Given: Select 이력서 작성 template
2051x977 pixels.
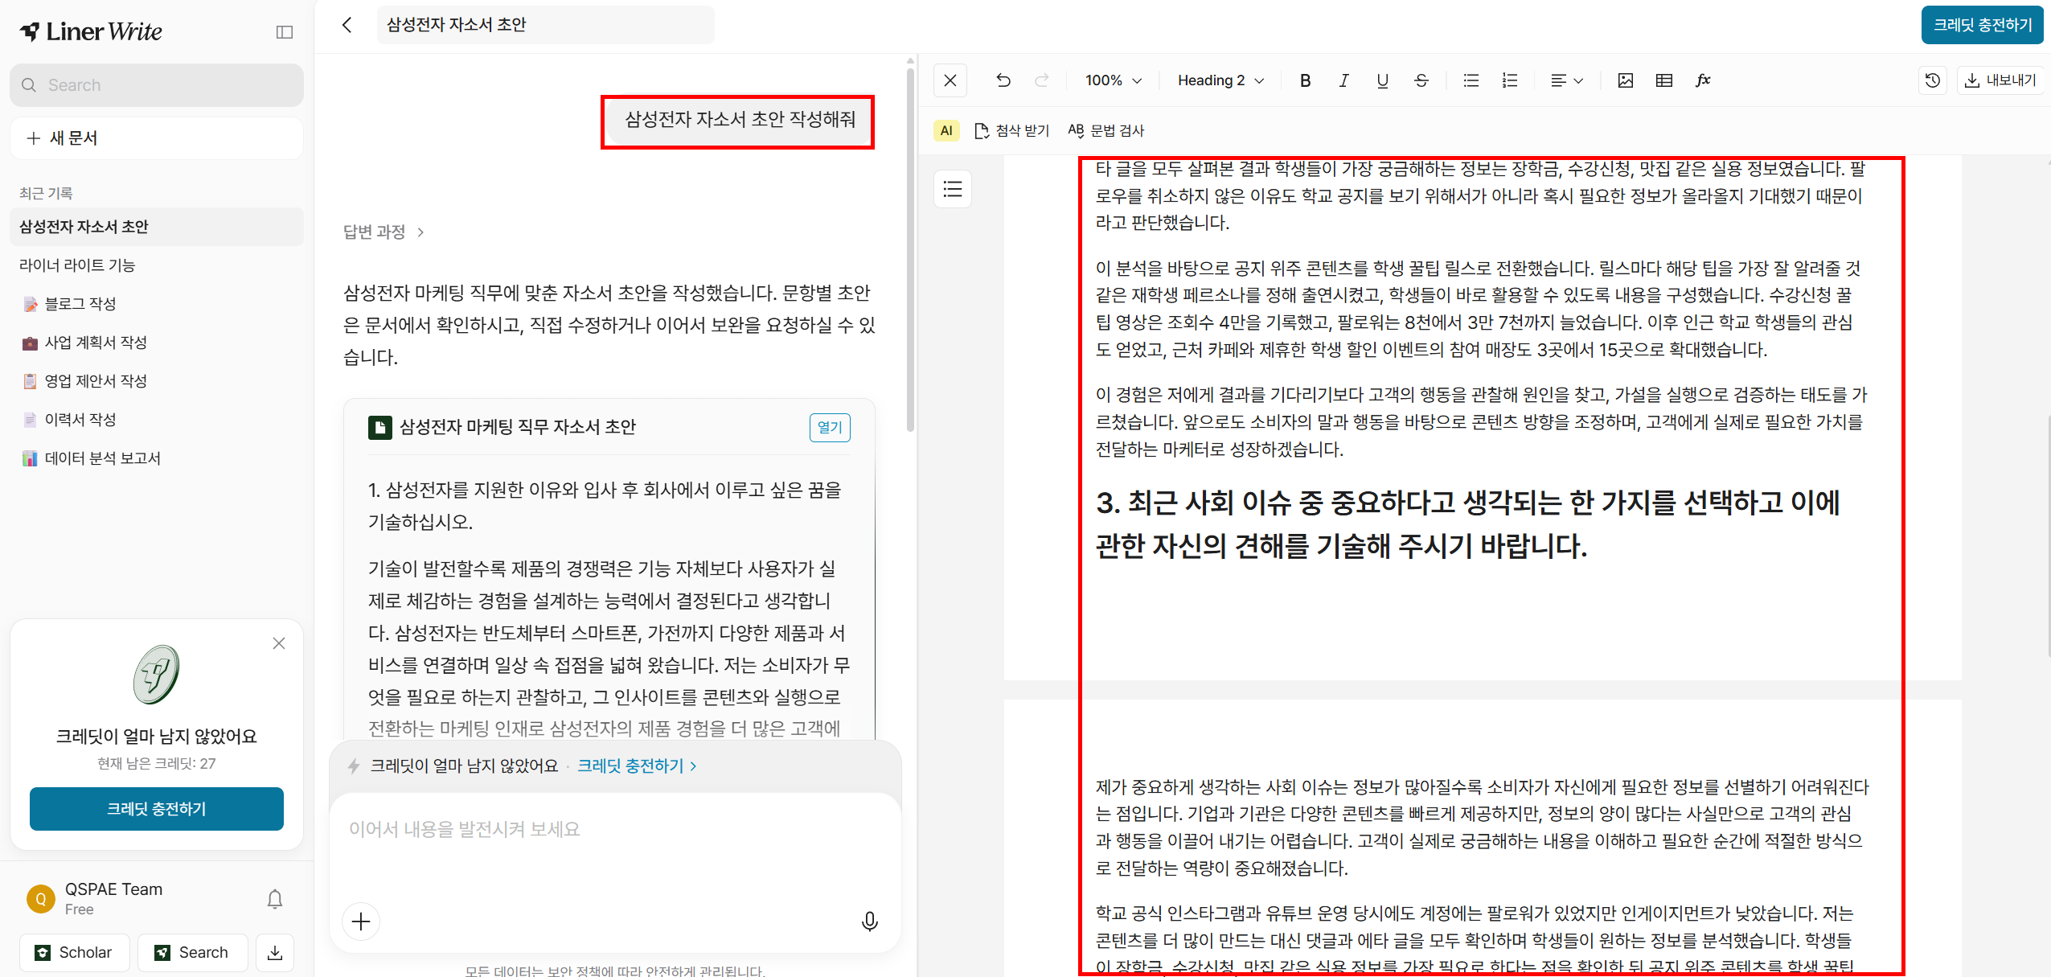Looking at the screenshot, I should pos(157,420).
